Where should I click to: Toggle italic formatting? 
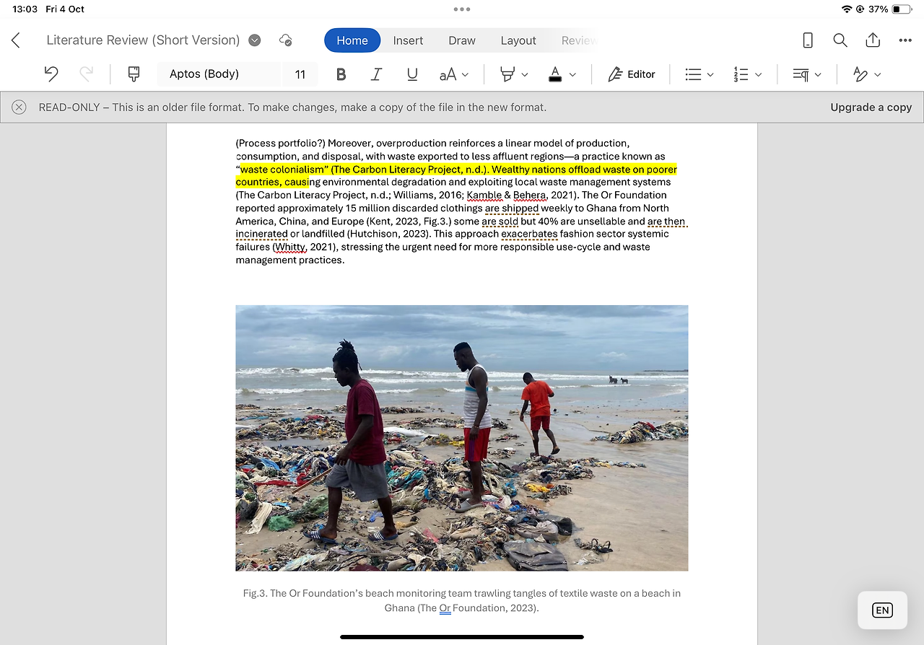pyautogui.click(x=376, y=74)
